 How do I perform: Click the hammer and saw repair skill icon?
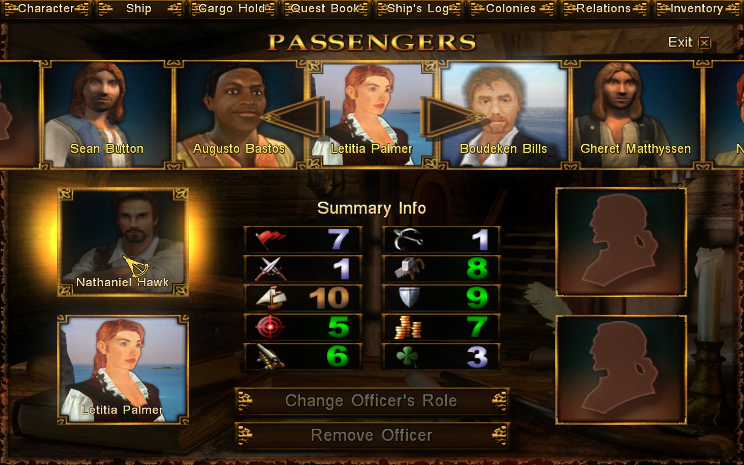[409, 269]
